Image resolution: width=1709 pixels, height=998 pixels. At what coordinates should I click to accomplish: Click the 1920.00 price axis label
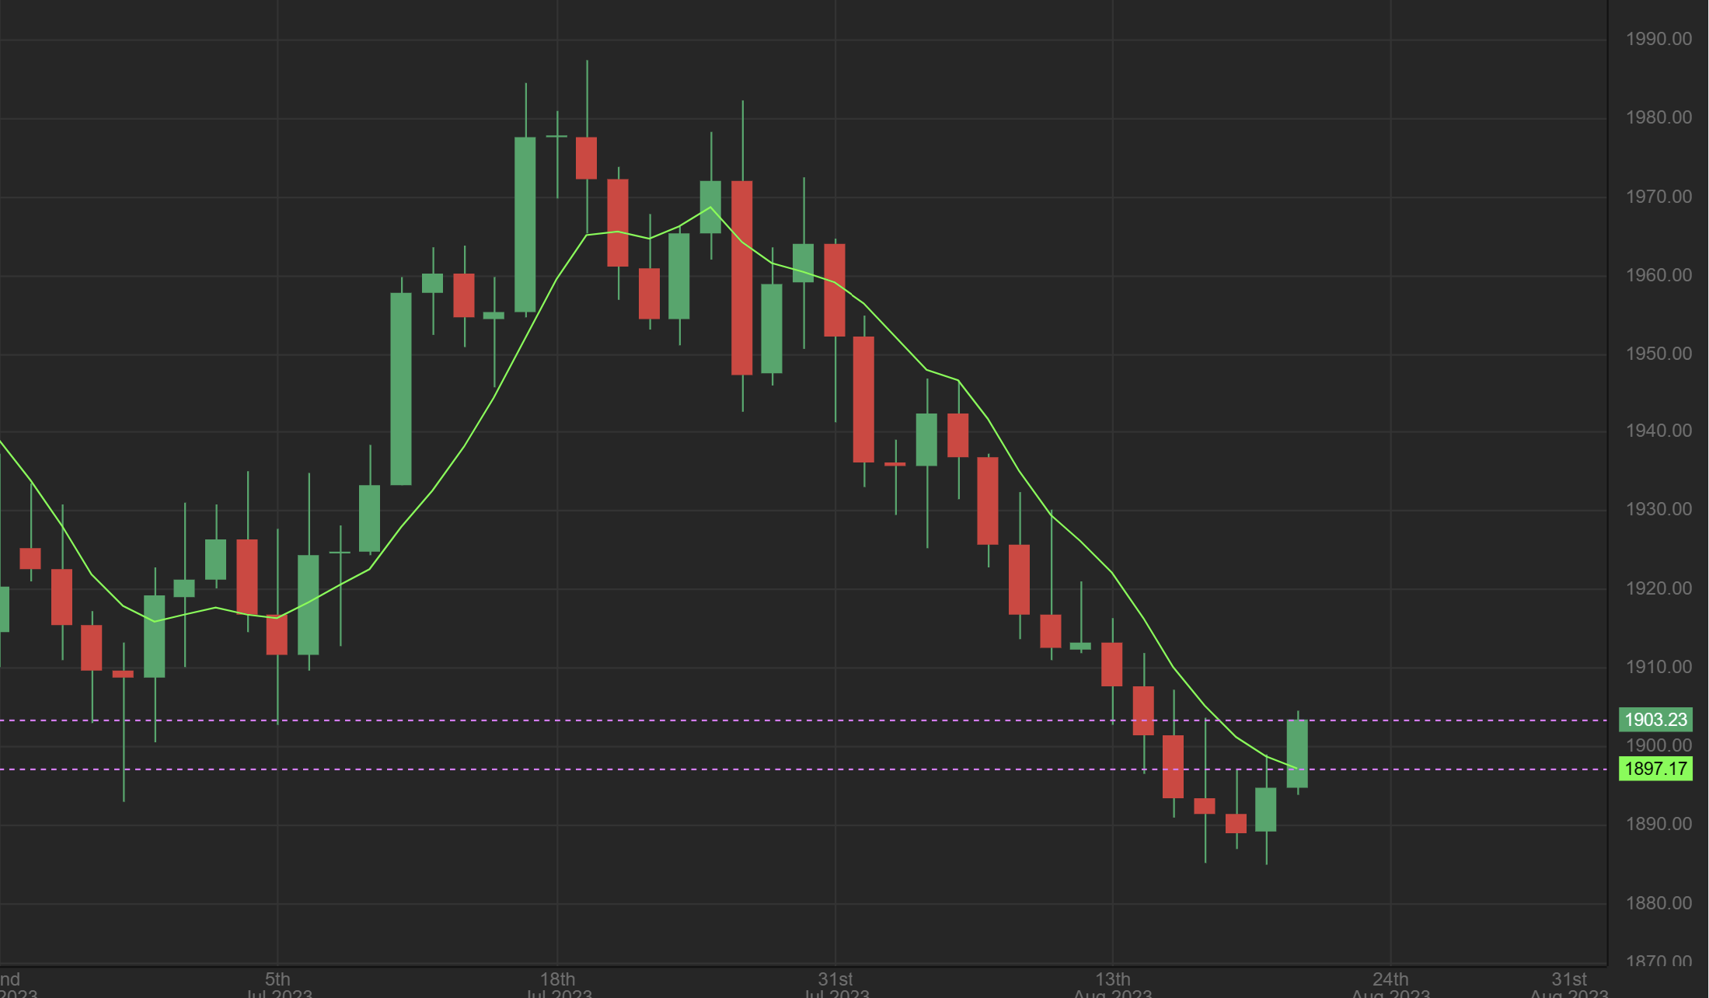point(1658,588)
